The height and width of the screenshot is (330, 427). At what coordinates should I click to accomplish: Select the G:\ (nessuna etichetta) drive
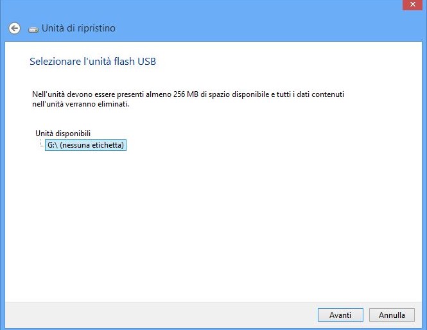(85, 146)
